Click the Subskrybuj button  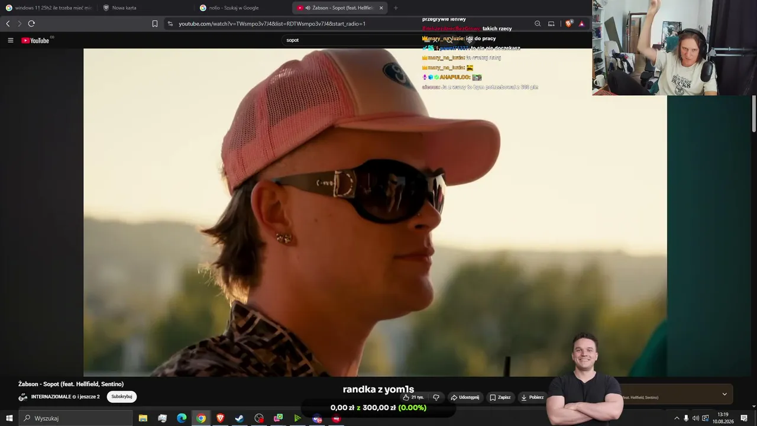[x=122, y=396]
